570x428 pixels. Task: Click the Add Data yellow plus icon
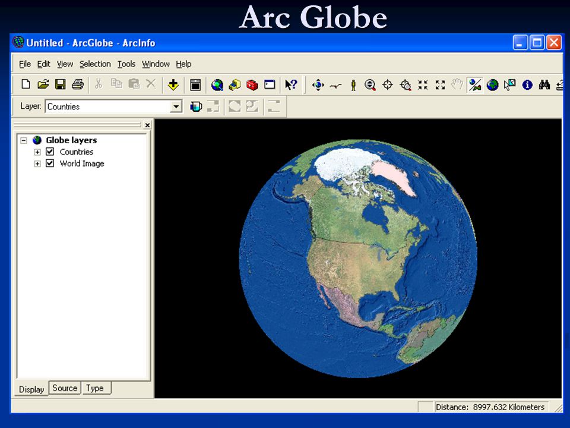[173, 85]
